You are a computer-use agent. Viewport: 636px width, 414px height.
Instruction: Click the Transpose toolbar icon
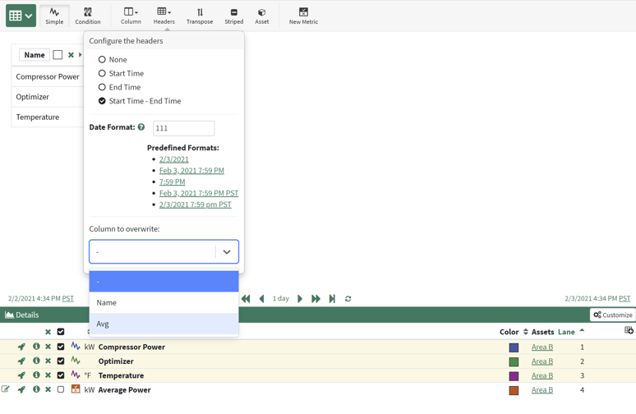(x=199, y=16)
